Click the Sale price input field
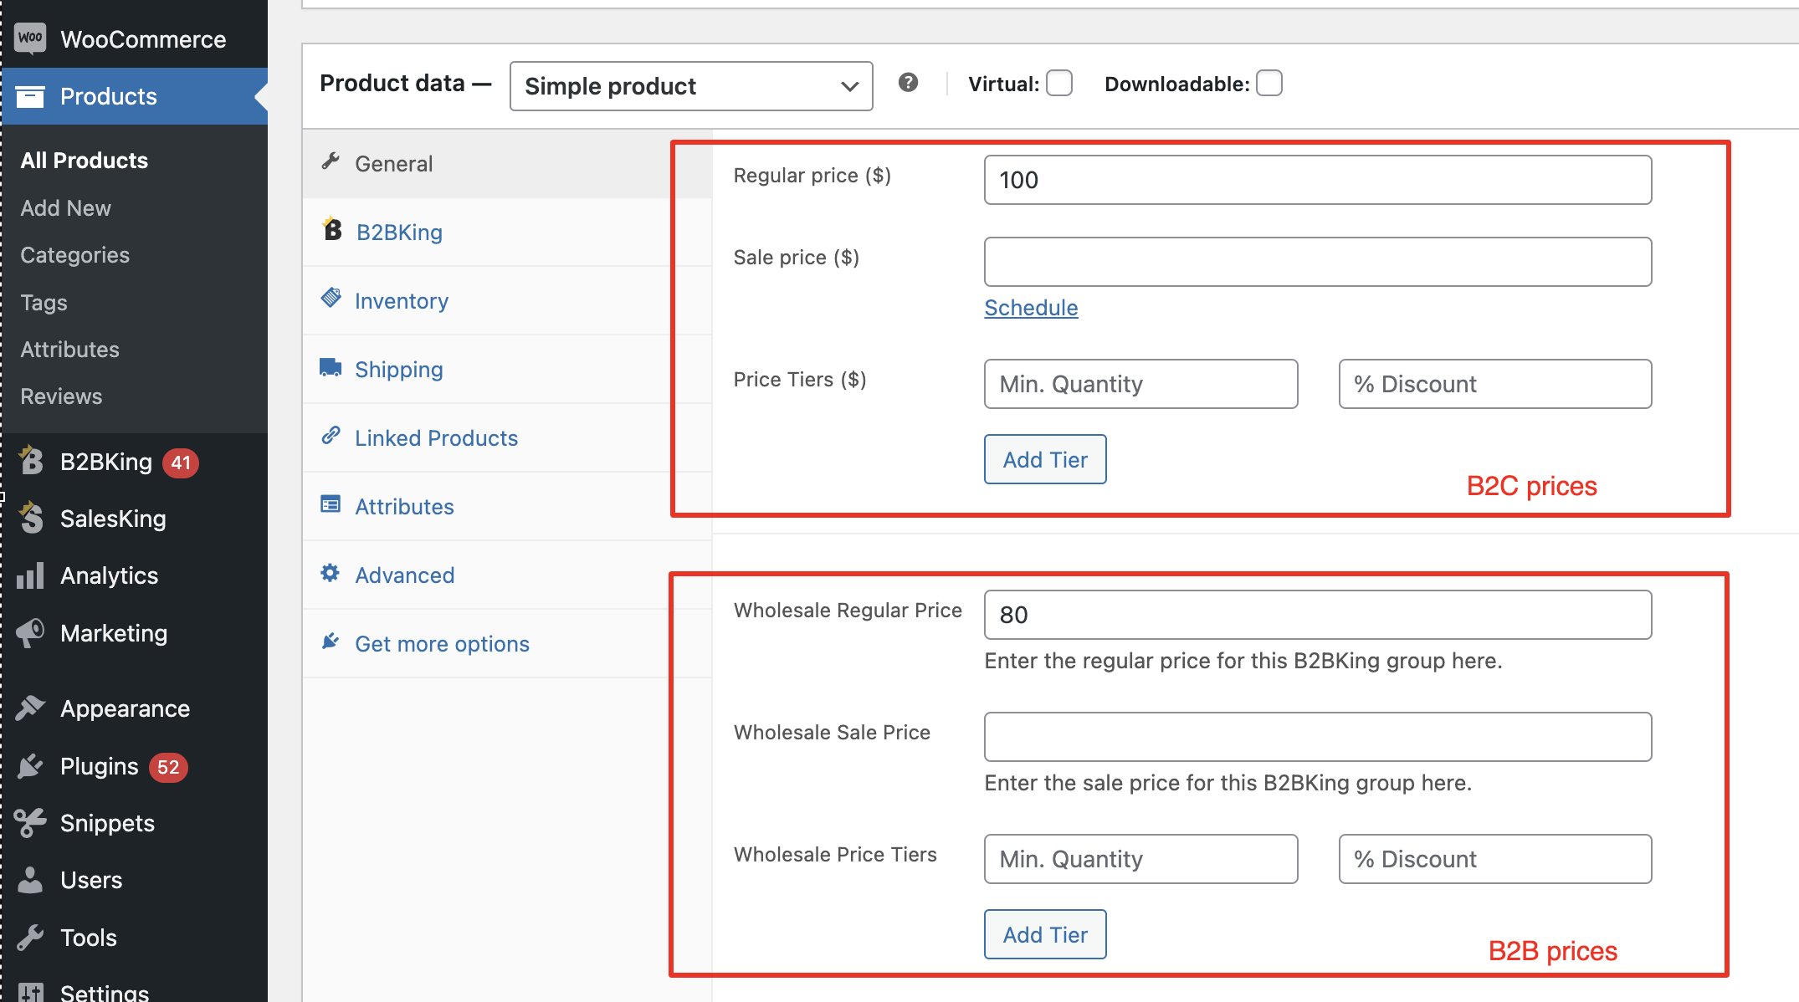 [x=1318, y=262]
